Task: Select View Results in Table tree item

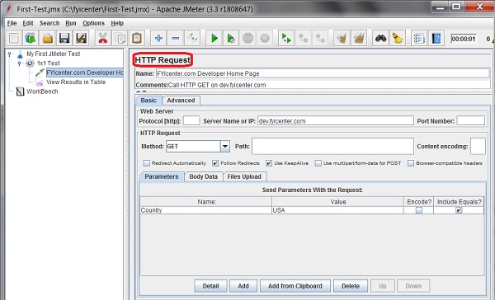Action: pos(76,82)
